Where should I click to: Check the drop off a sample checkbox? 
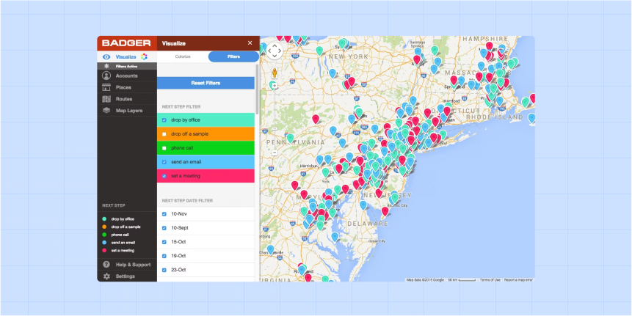point(164,134)
